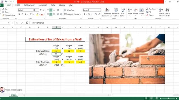
Task: Expand the Fill dropdown
Action: [x=152, y=12]
